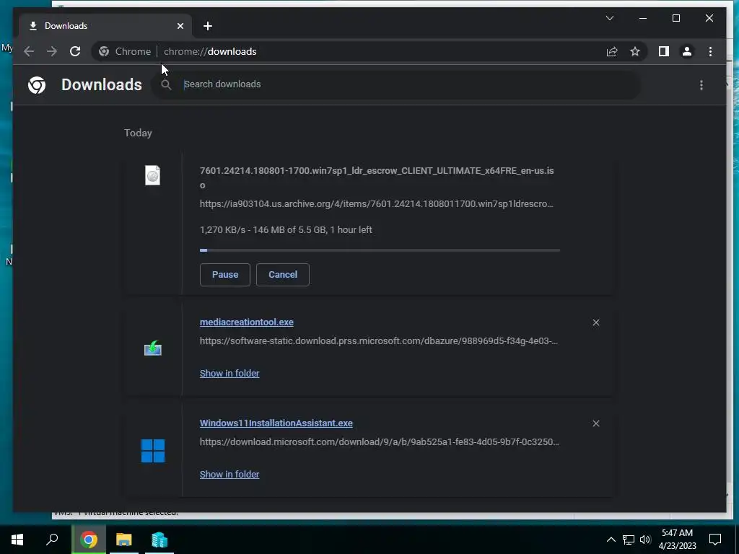Open the new tab plus button
Viewport: 739px width, 554px height.
tap(208, 26)
